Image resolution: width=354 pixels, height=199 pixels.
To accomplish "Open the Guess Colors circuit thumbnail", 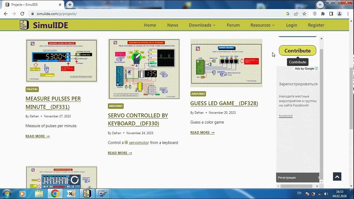I will click(x=226, y=63).
